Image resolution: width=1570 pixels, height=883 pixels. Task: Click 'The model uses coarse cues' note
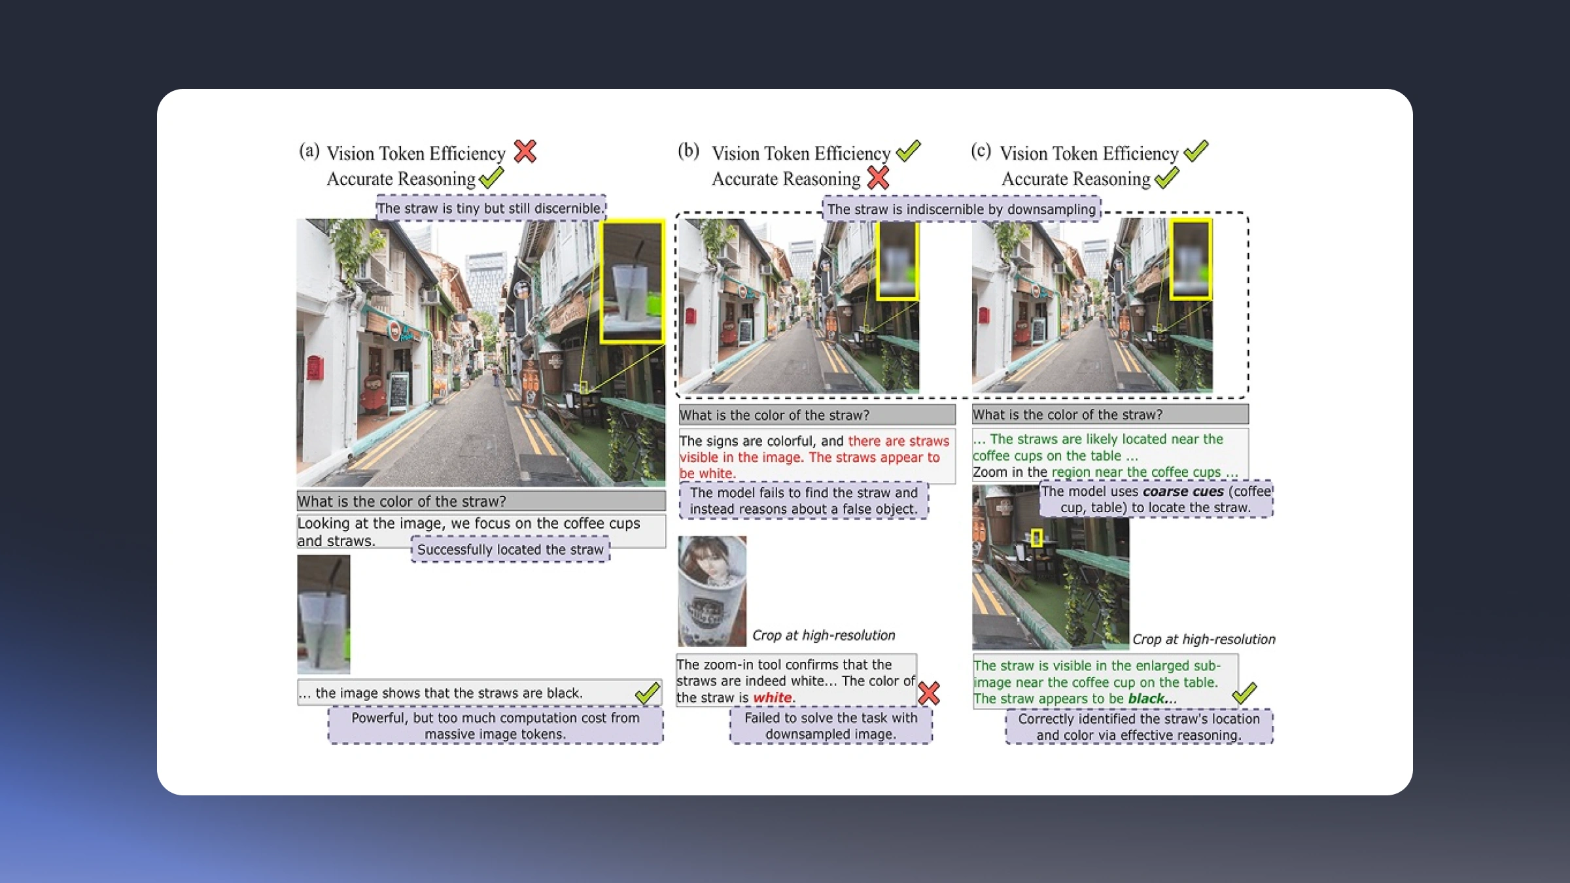pyautogui.click(x=1156, y=499)
